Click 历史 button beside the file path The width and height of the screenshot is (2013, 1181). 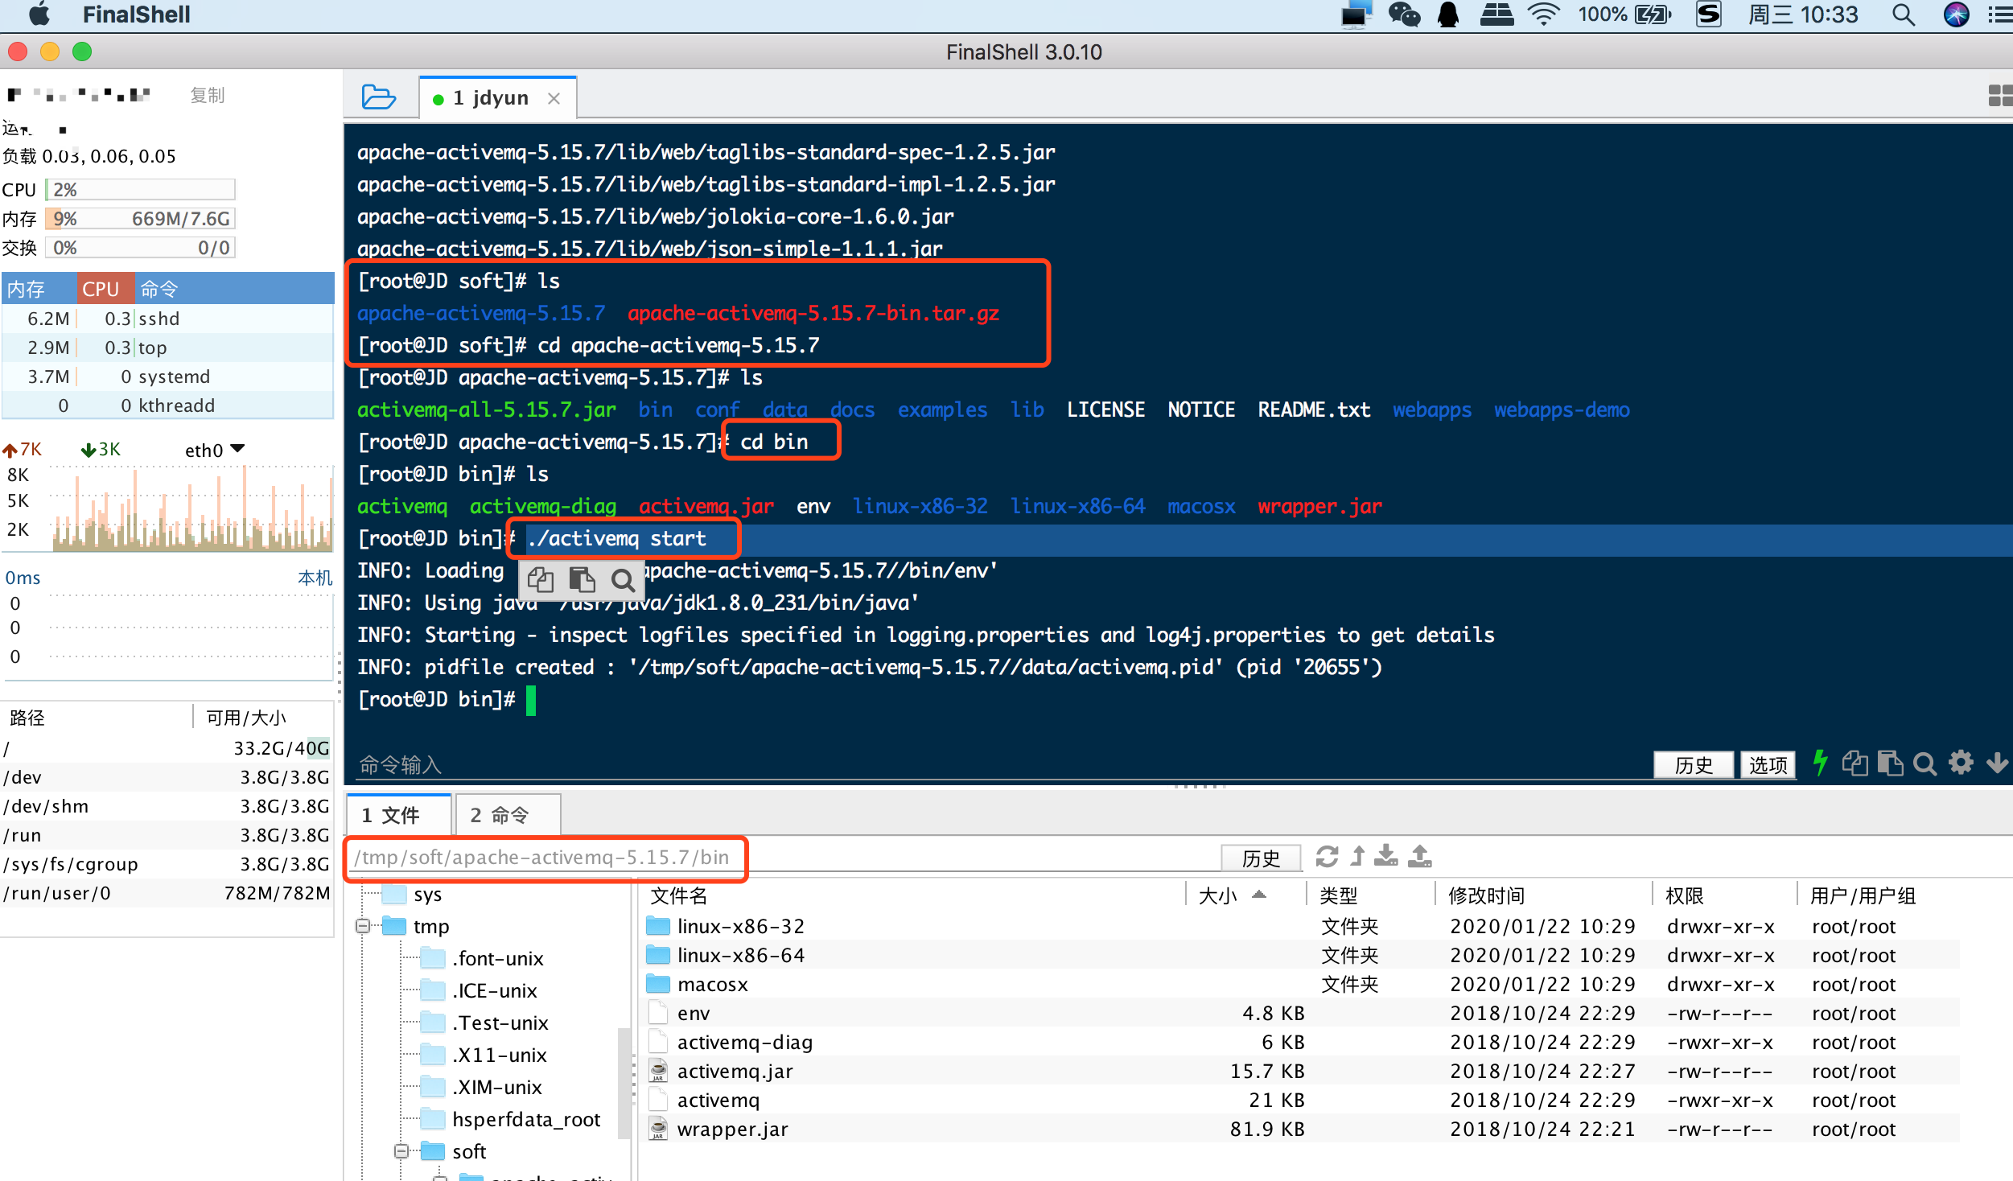point(1260,858)
